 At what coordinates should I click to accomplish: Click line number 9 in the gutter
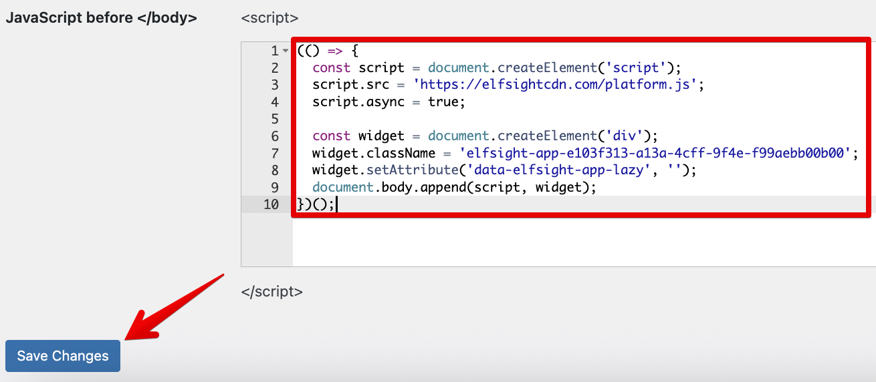pyautogui.click(x=275, y=187)
